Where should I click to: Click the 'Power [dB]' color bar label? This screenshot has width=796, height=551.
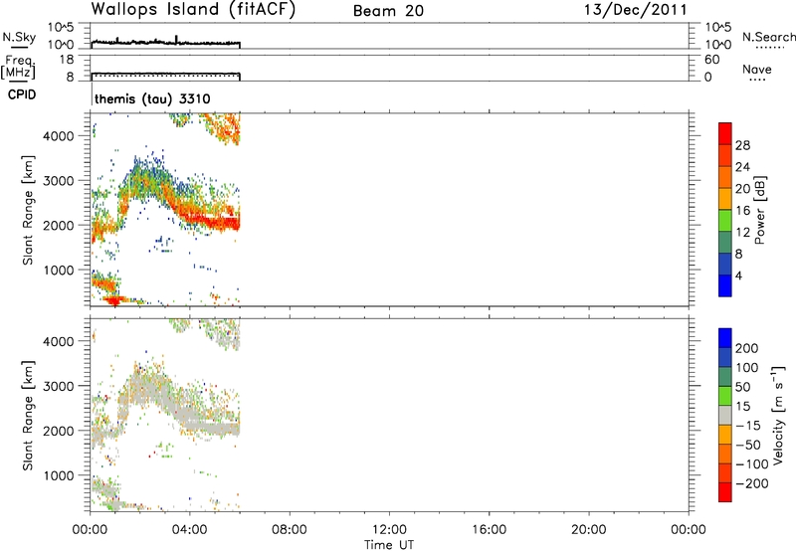[x=759, y=210]
